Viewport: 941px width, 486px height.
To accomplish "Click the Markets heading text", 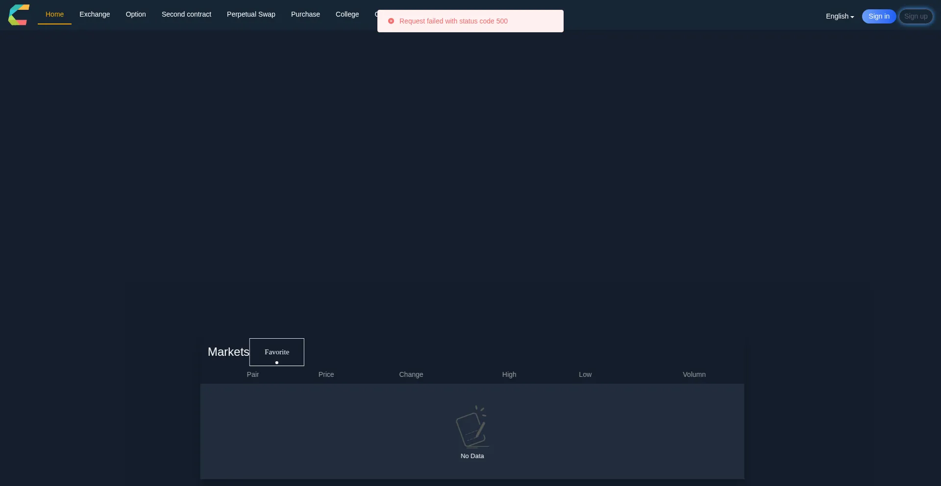I will [x=228, y=352].
